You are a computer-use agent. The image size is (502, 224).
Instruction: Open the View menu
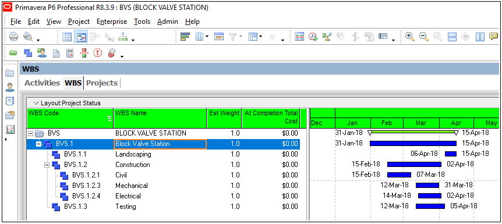click(x=54, y=22)
